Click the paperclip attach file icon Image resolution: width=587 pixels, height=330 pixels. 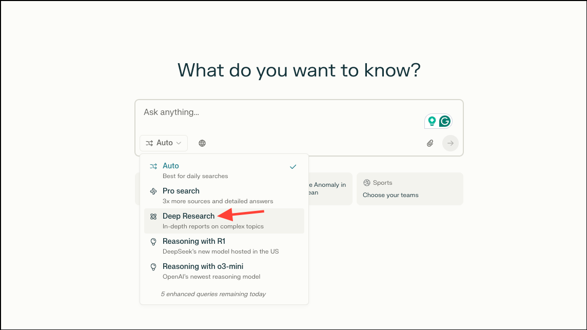coord(430,143)
